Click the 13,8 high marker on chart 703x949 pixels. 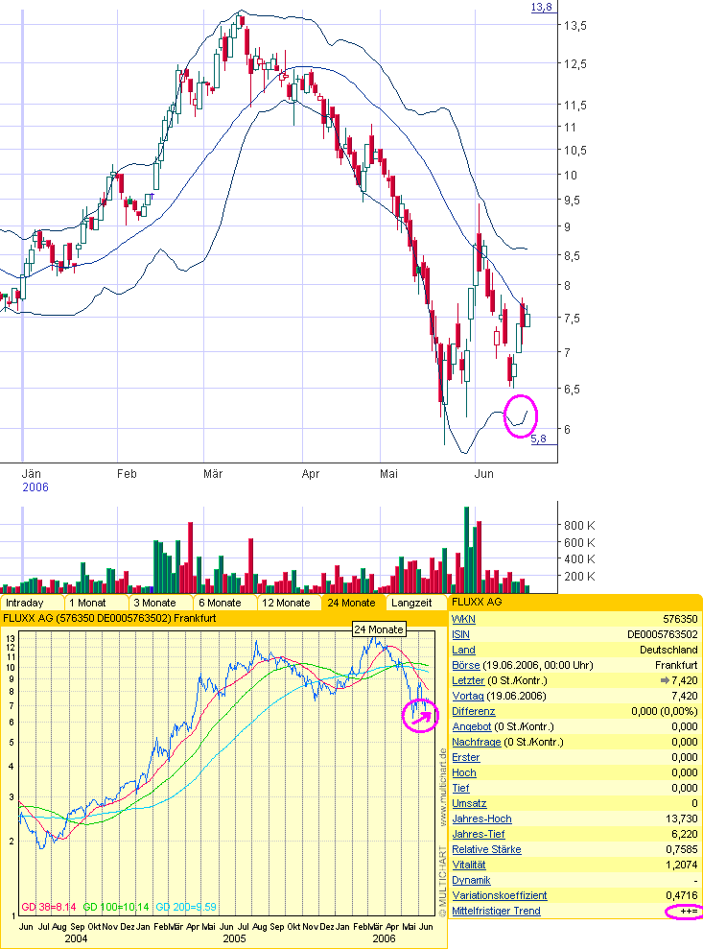pos(542,8)
